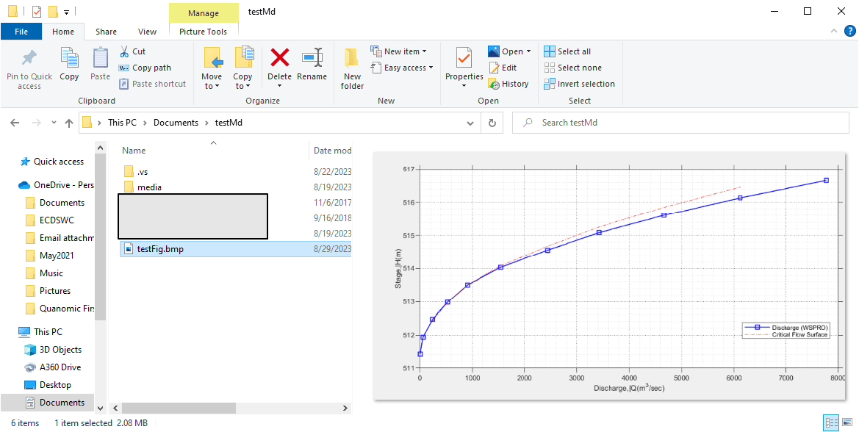
Task: Click the red Delete icon
Action: tap(279, 59)
